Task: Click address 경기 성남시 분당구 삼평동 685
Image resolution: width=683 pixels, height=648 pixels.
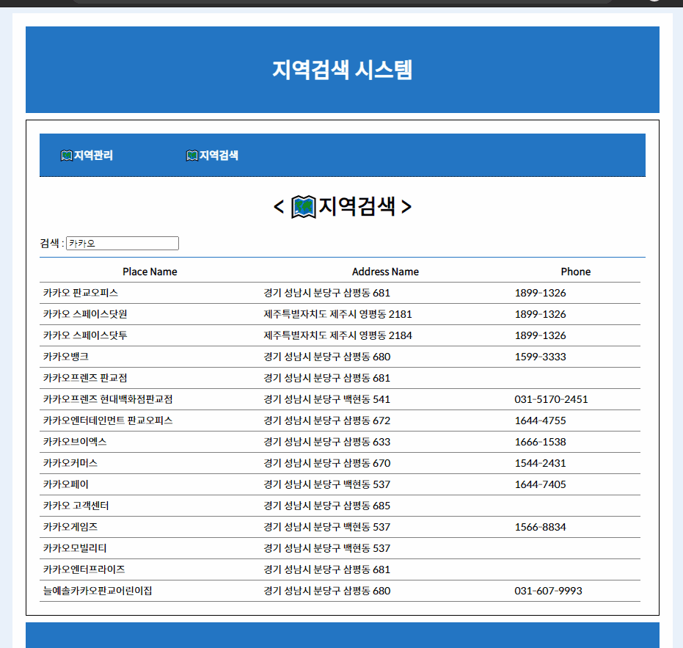Action: (326, 506)
